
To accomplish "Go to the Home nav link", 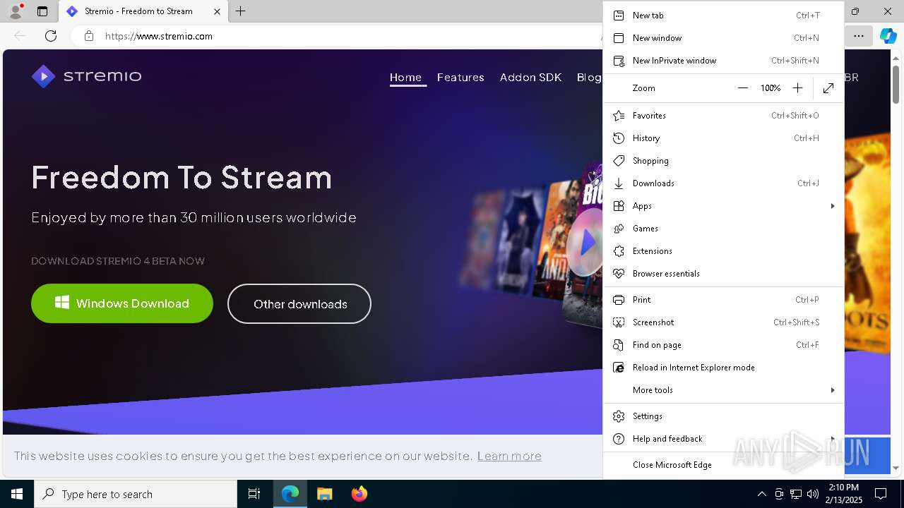I will 405,78.
